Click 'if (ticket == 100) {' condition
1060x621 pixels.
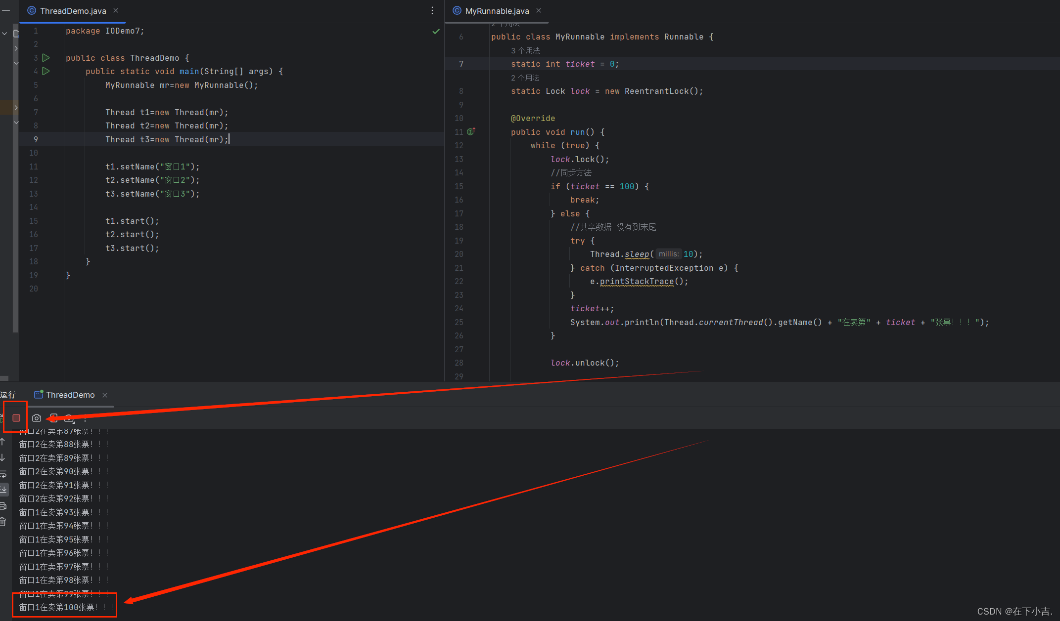(x=599, y=186)
